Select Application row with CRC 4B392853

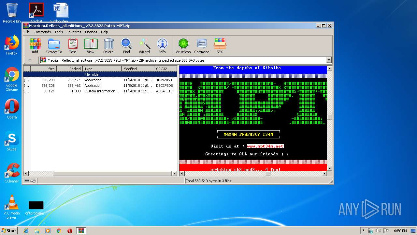click(100, 80)
